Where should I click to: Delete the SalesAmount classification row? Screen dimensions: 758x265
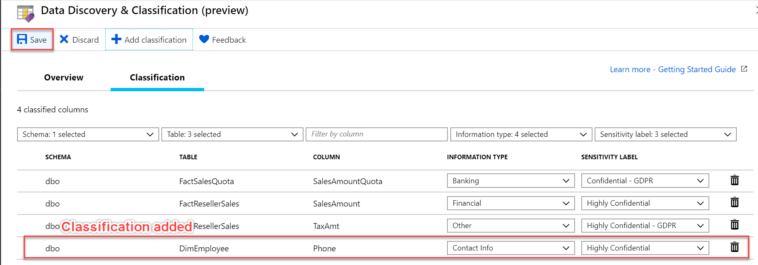pyautogui.click(x=735, y=203)
